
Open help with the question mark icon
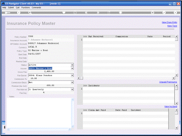[19, 13]
